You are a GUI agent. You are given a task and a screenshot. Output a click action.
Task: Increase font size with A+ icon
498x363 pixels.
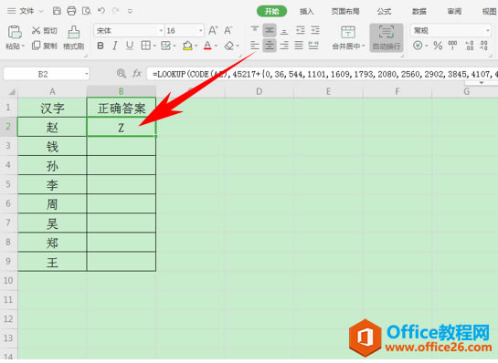click(213, 31)
